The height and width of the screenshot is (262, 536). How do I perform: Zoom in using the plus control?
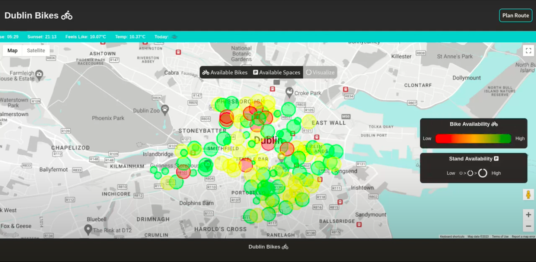coord(528,214)
